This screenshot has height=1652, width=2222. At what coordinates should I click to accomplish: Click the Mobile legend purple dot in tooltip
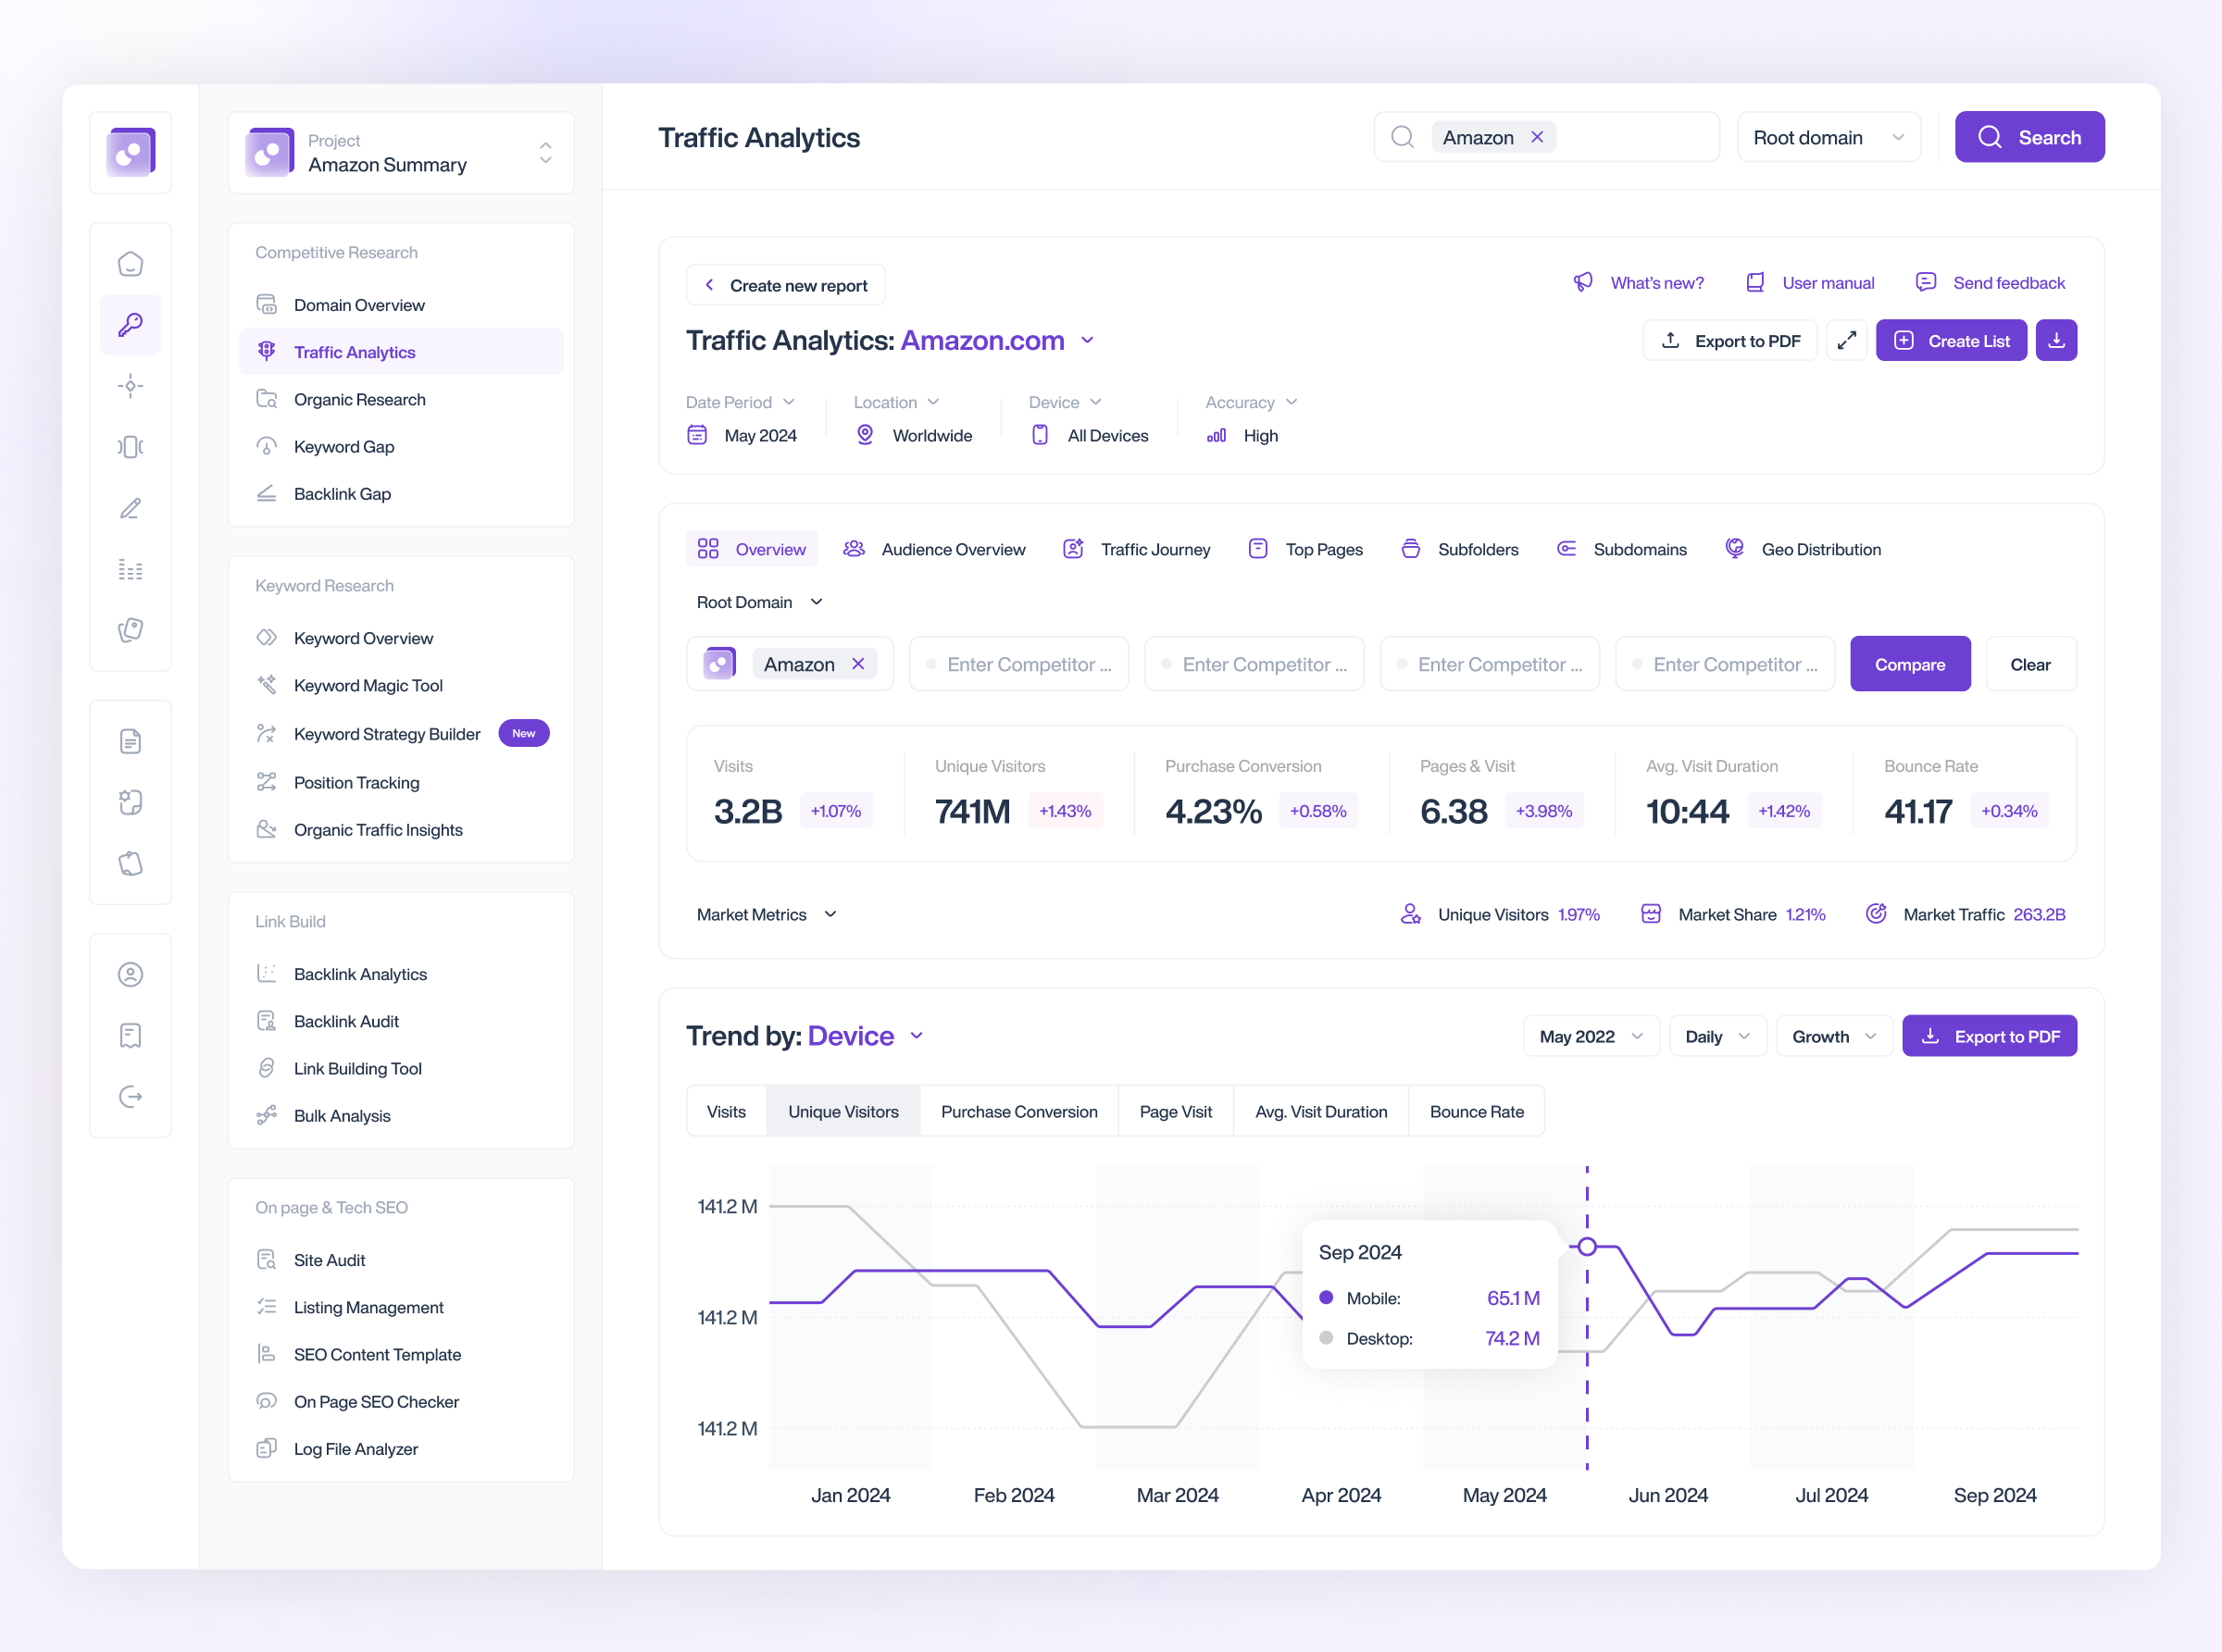coord(1327,1297)
